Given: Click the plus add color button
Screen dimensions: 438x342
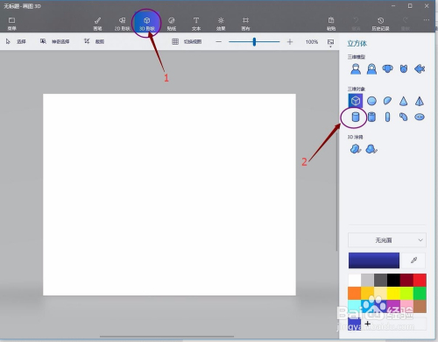Looking at the screenshot, I should click(368, 324).
